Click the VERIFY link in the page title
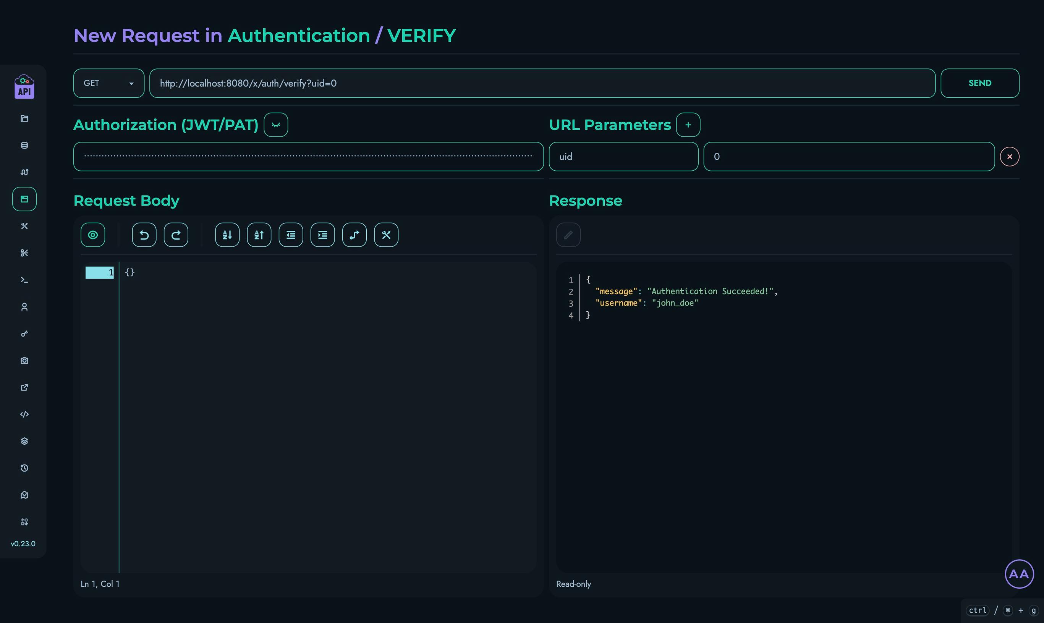The image size is (1044, 623). click(421, 35)
